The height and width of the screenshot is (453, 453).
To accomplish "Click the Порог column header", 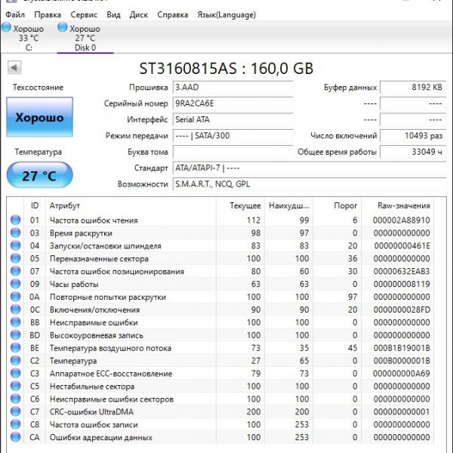I will tap(337, 205).
